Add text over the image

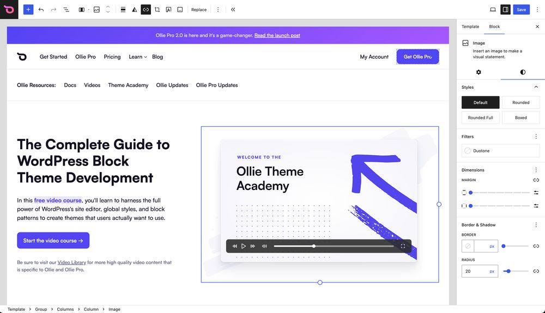click(168, 10)
